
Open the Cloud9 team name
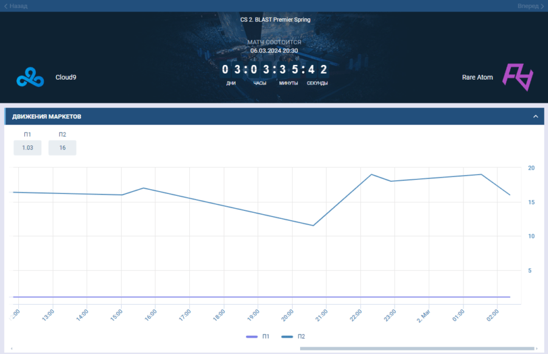[x=66, y=77]
